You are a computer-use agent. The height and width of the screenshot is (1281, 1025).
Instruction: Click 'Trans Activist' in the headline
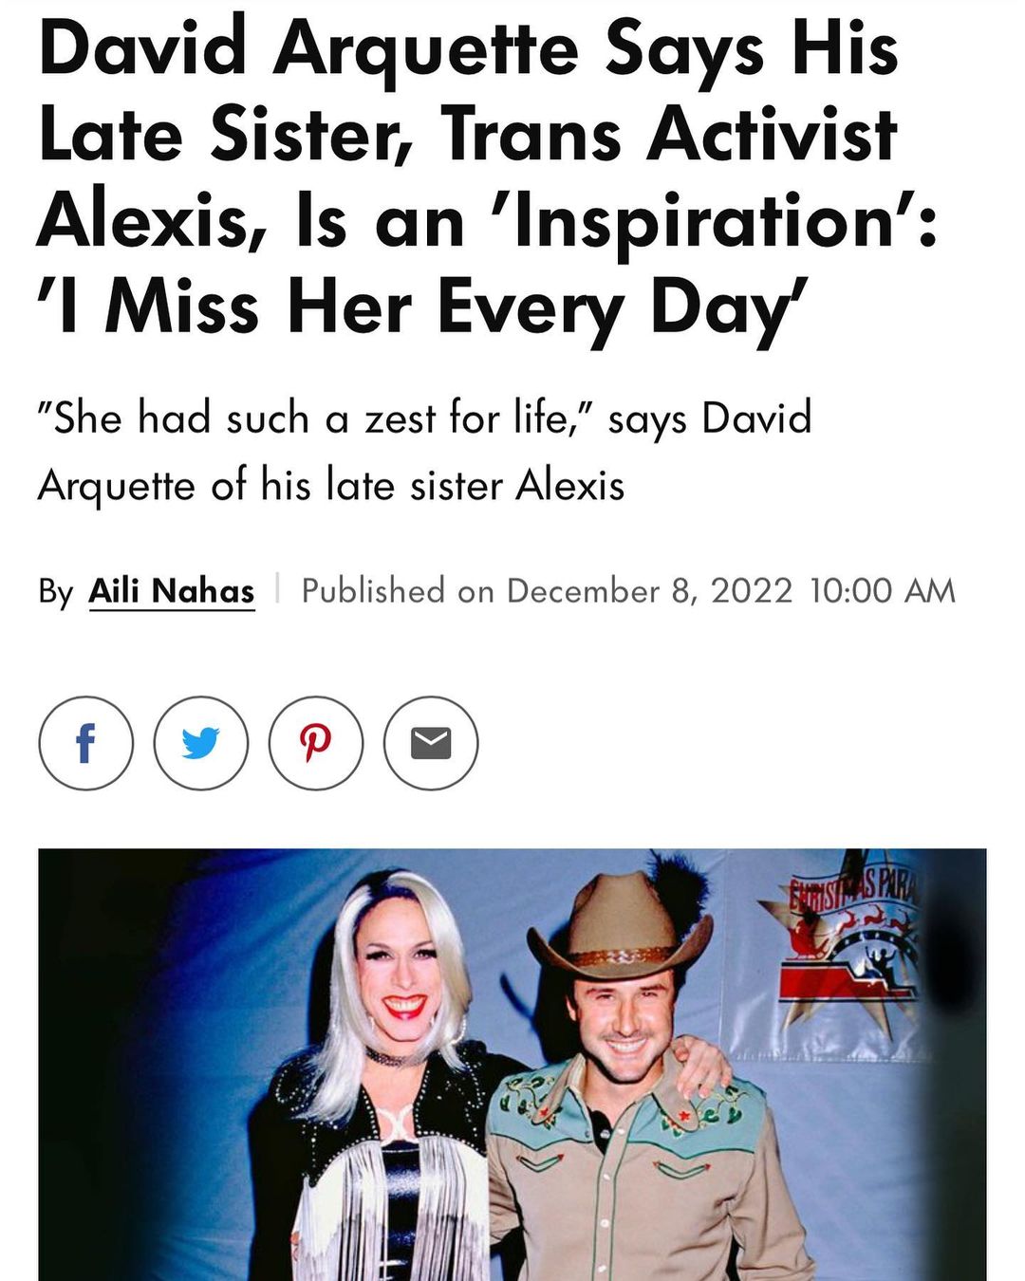click(667, 135)
